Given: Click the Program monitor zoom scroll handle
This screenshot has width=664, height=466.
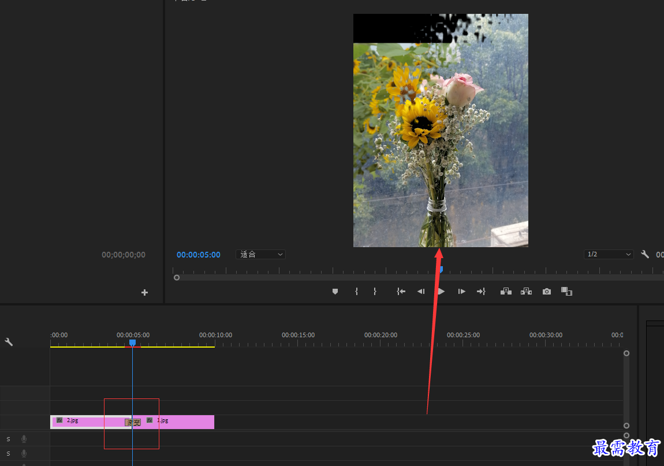Looking at the screenshot, I should pyautogui.click(x=177, y=278).
